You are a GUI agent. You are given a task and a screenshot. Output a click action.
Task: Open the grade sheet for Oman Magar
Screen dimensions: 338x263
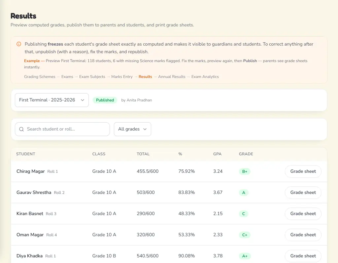pos(303,235)
